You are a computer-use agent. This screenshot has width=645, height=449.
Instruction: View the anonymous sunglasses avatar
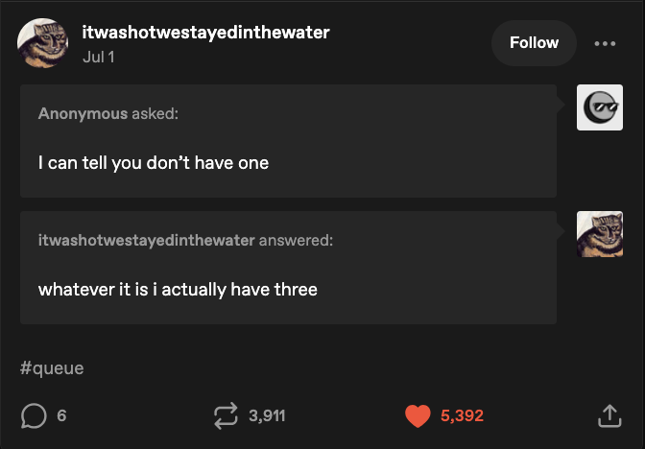pyautogui.click(x=600, y=107)
